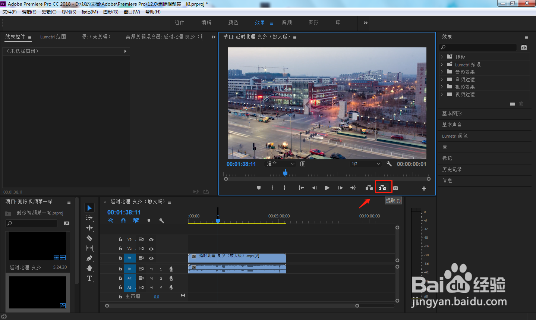Viewport: 536px width, 320px height.
Task: Open the Lumetri 范围 panel tab
Action: 53,37
